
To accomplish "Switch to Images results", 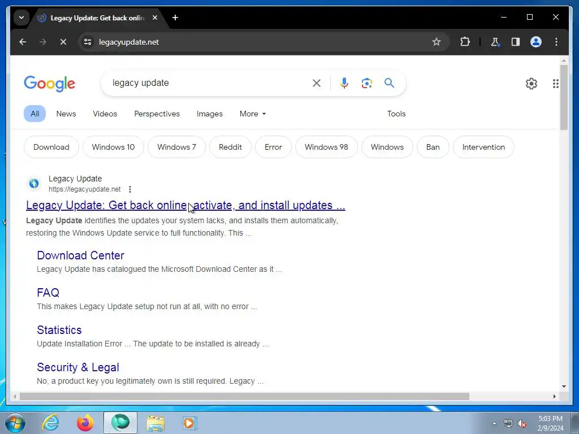I will tap(209, 114).
